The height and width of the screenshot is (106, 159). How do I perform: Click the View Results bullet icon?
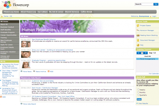pyautogui.click(x=137, y=103)
